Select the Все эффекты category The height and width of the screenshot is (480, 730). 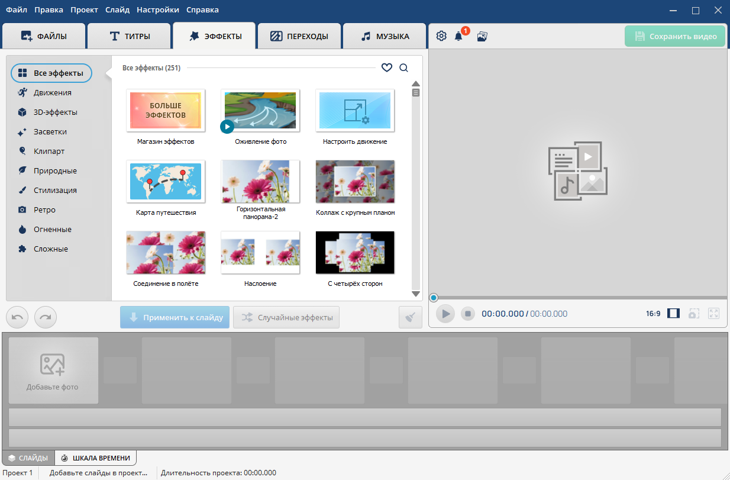click(51, 73)
